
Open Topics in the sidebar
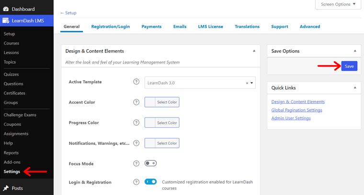pos(10,62)
